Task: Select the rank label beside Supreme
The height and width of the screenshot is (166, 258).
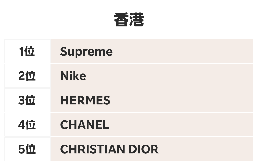Action: point(27,51)
